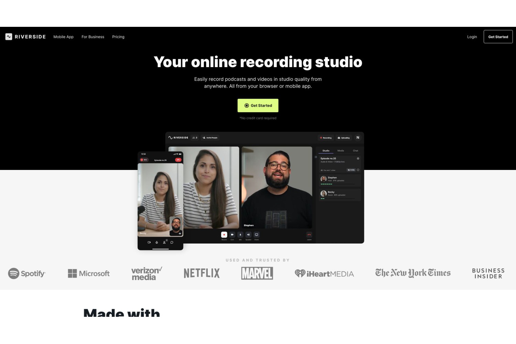The height and width of the screenshot is (344, 516).
Task: Click the Business Insider logo
Action: [x=488, y=273]
